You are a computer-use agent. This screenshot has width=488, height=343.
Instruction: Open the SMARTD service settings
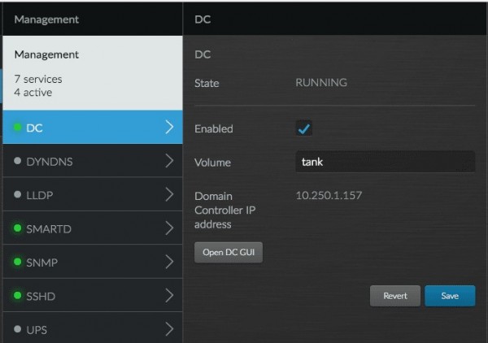(93, 228)
